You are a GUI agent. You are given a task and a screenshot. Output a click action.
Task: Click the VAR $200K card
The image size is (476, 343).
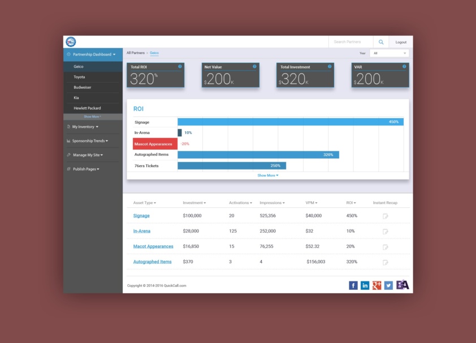click(x=380, y=75)
